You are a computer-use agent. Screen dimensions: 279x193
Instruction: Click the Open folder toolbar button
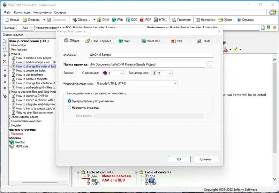coord(31,20)
